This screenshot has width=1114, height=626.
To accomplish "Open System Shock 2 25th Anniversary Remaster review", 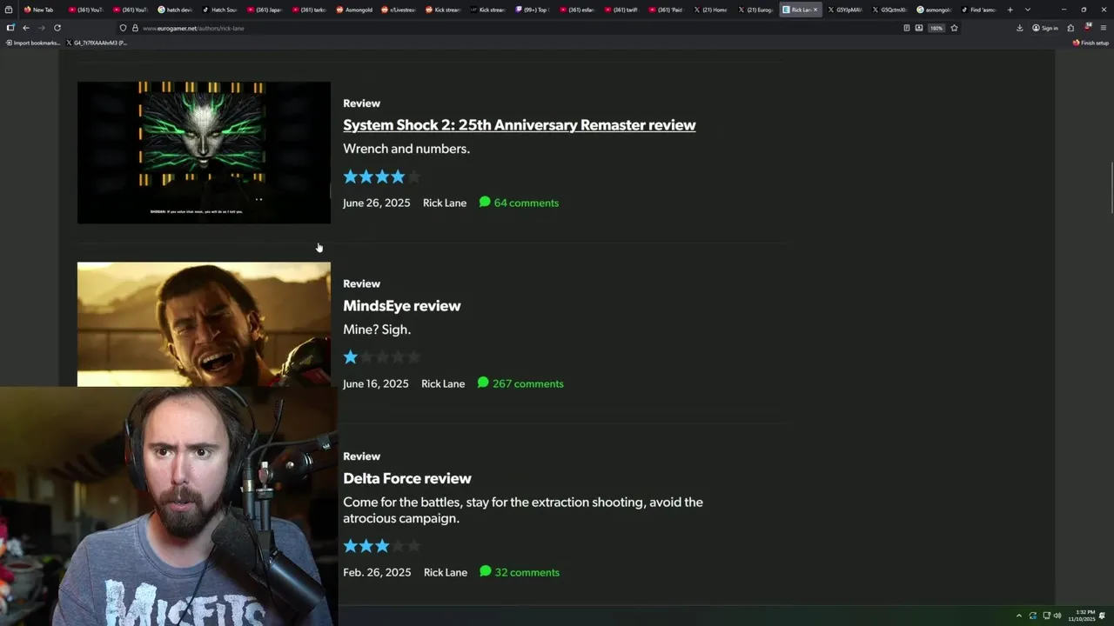I will click(520, 125).
